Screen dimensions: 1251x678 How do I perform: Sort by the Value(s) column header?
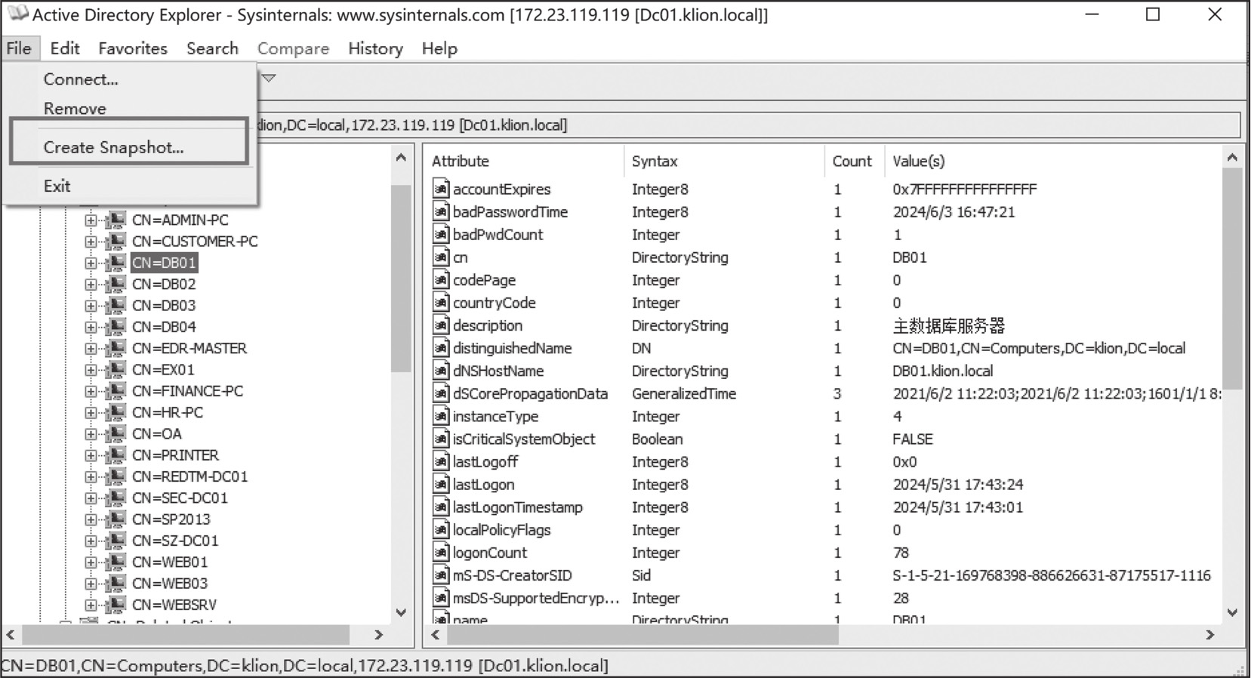tap(1053, 161)
